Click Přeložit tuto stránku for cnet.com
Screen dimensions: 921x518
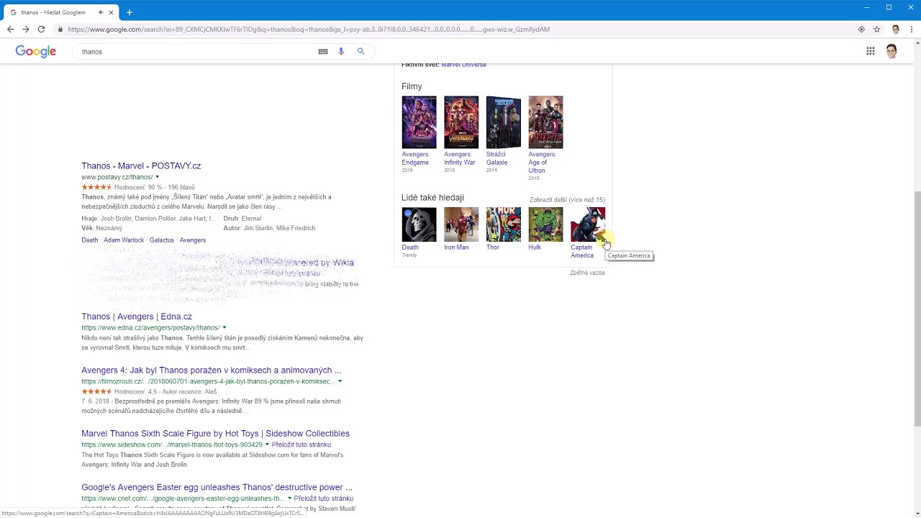pos(324,499)
